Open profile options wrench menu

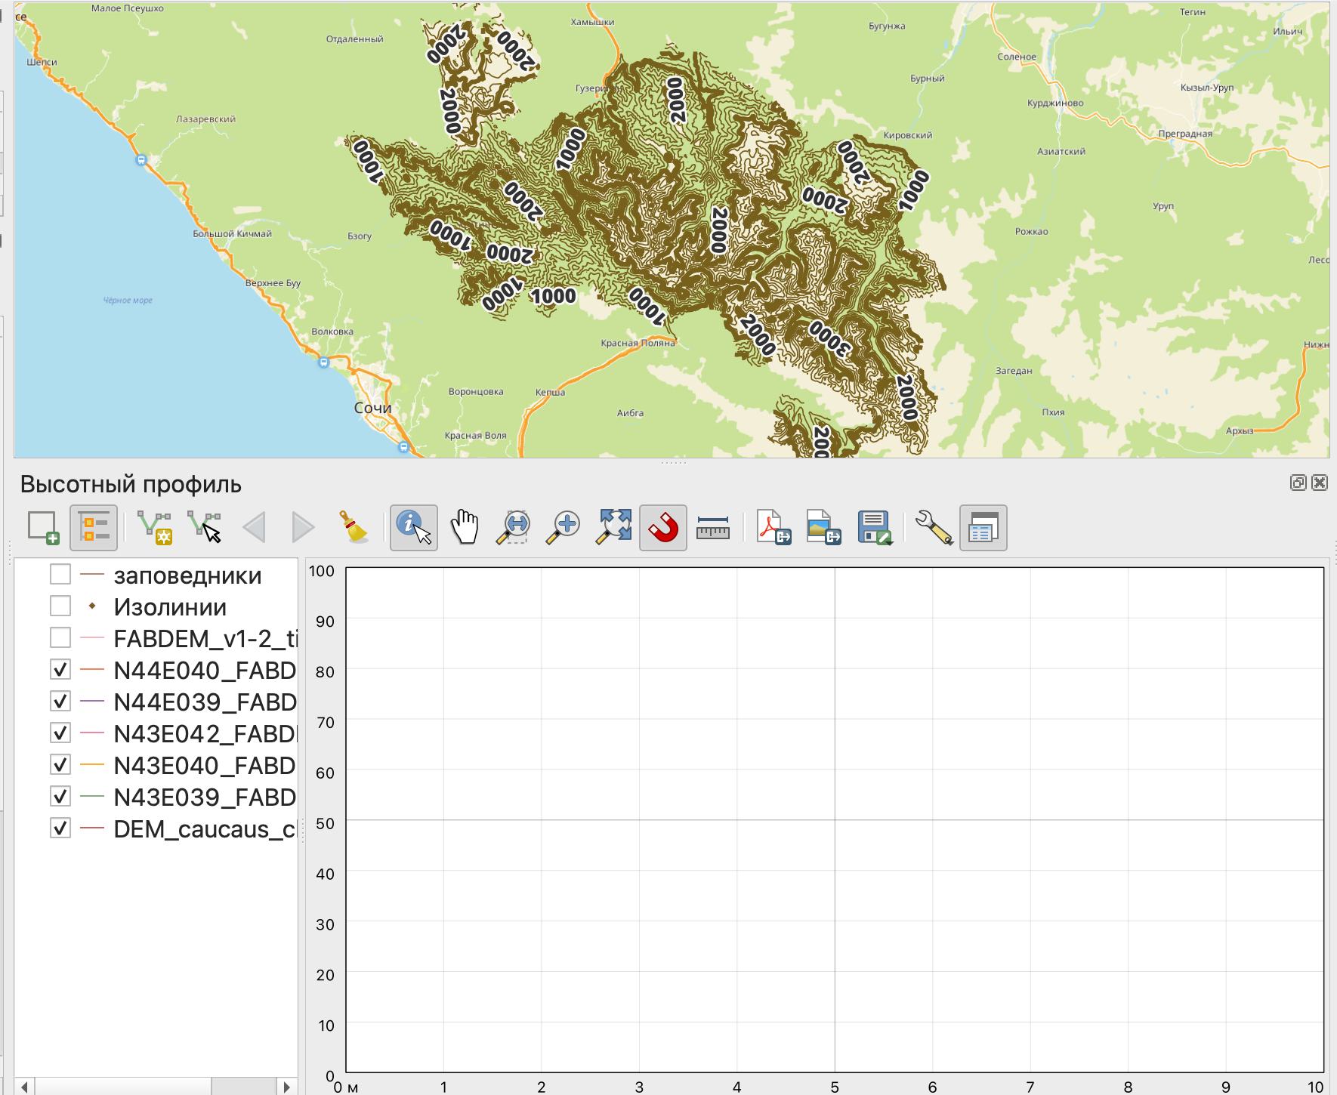point(933,527)
